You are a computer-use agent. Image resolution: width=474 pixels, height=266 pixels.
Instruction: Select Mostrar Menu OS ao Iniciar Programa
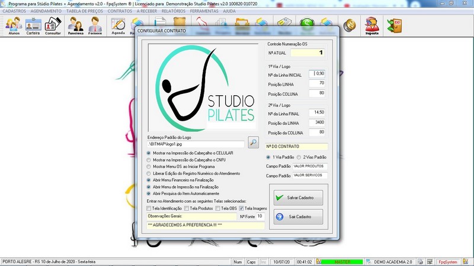[x=149, y=167]
